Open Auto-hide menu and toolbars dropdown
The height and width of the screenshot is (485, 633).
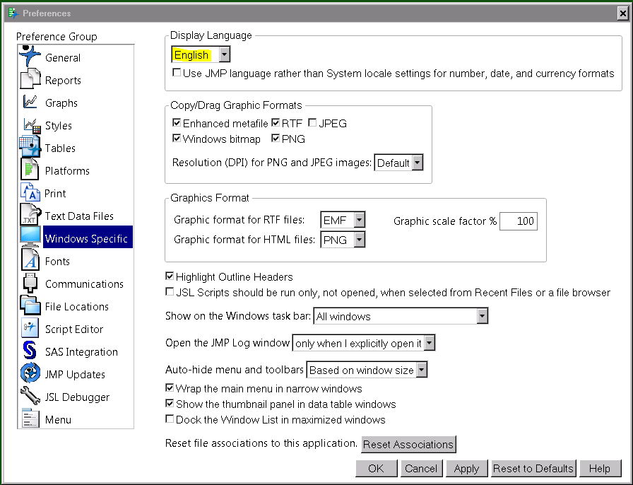(422, 370)
